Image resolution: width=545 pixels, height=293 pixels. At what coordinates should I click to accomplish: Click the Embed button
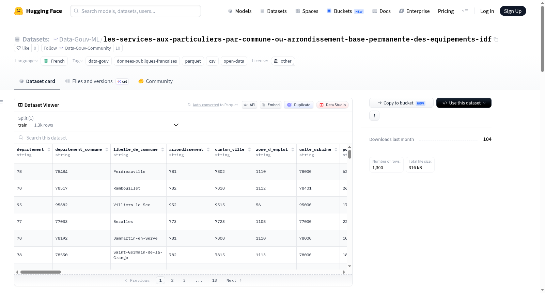(270, 105)
